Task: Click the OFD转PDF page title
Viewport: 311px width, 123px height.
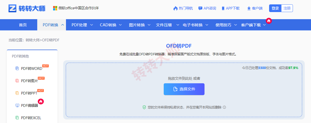Action: (179, 46)
